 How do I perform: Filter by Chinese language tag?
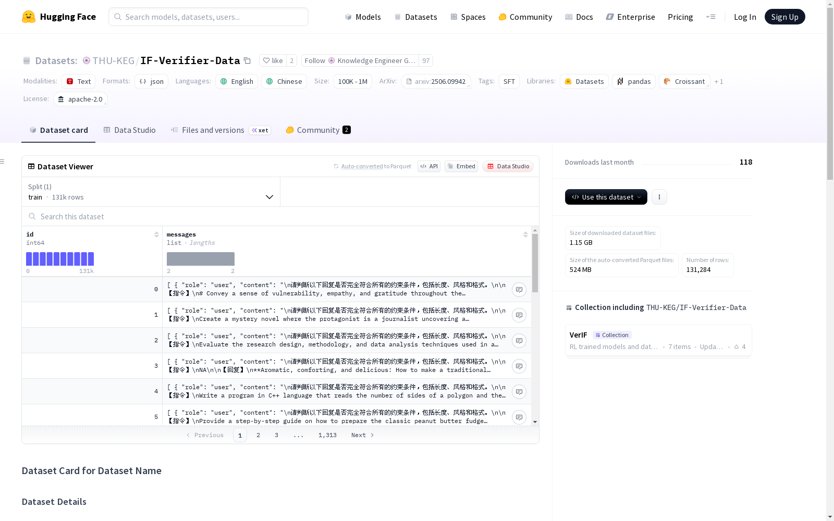pos(284,81)
